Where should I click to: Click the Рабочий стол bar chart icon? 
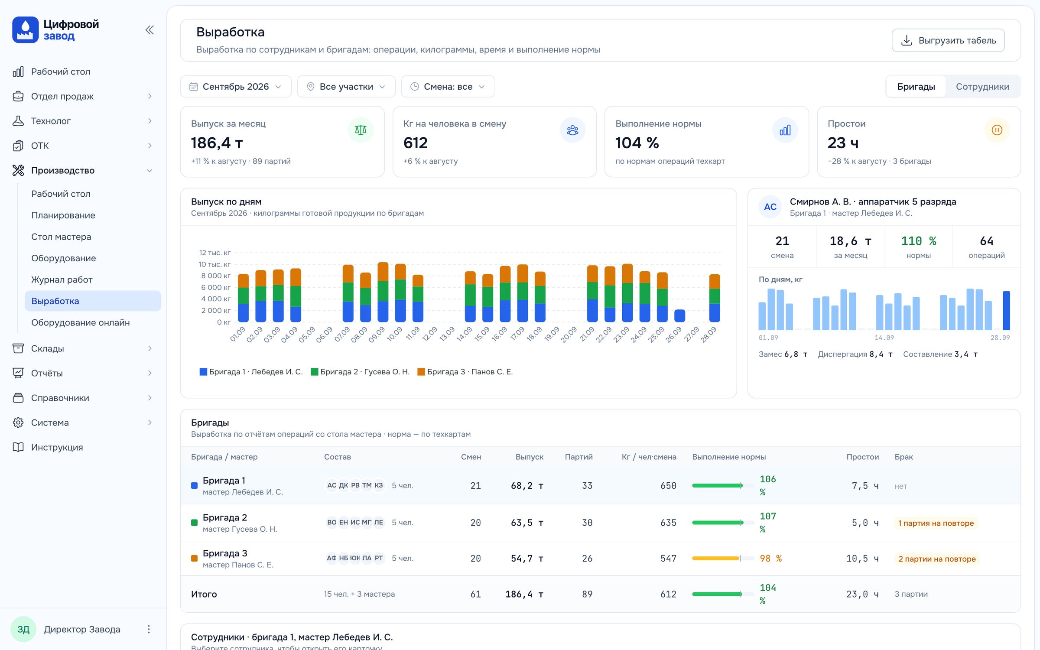[x=18, y=71]
